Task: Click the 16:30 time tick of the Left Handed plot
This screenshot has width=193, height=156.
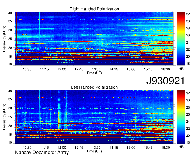Action: [x=165, y=148]
